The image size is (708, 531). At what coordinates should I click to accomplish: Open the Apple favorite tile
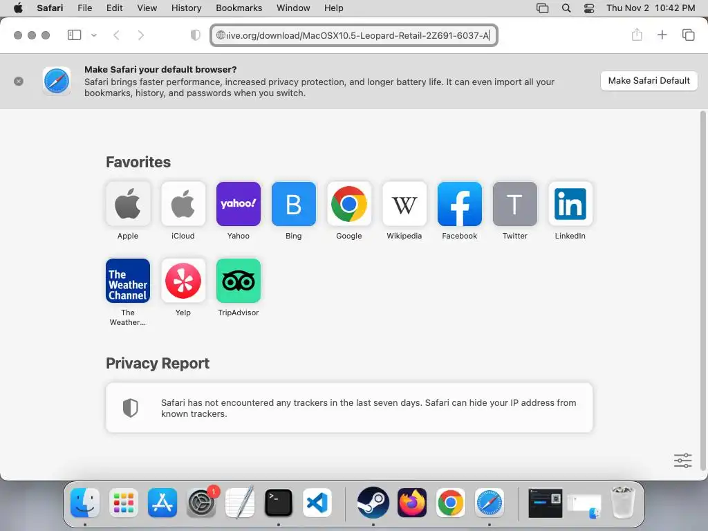(x=128, y=204)
